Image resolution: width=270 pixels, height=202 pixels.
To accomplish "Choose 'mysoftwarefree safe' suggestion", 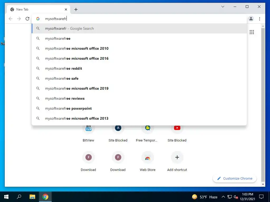I will 139,78.
